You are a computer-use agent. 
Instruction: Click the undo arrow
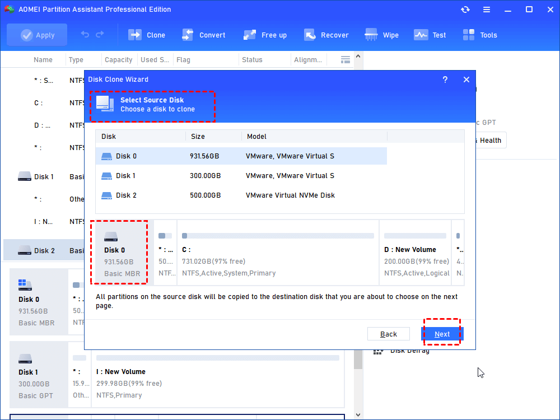coord(86,34)
